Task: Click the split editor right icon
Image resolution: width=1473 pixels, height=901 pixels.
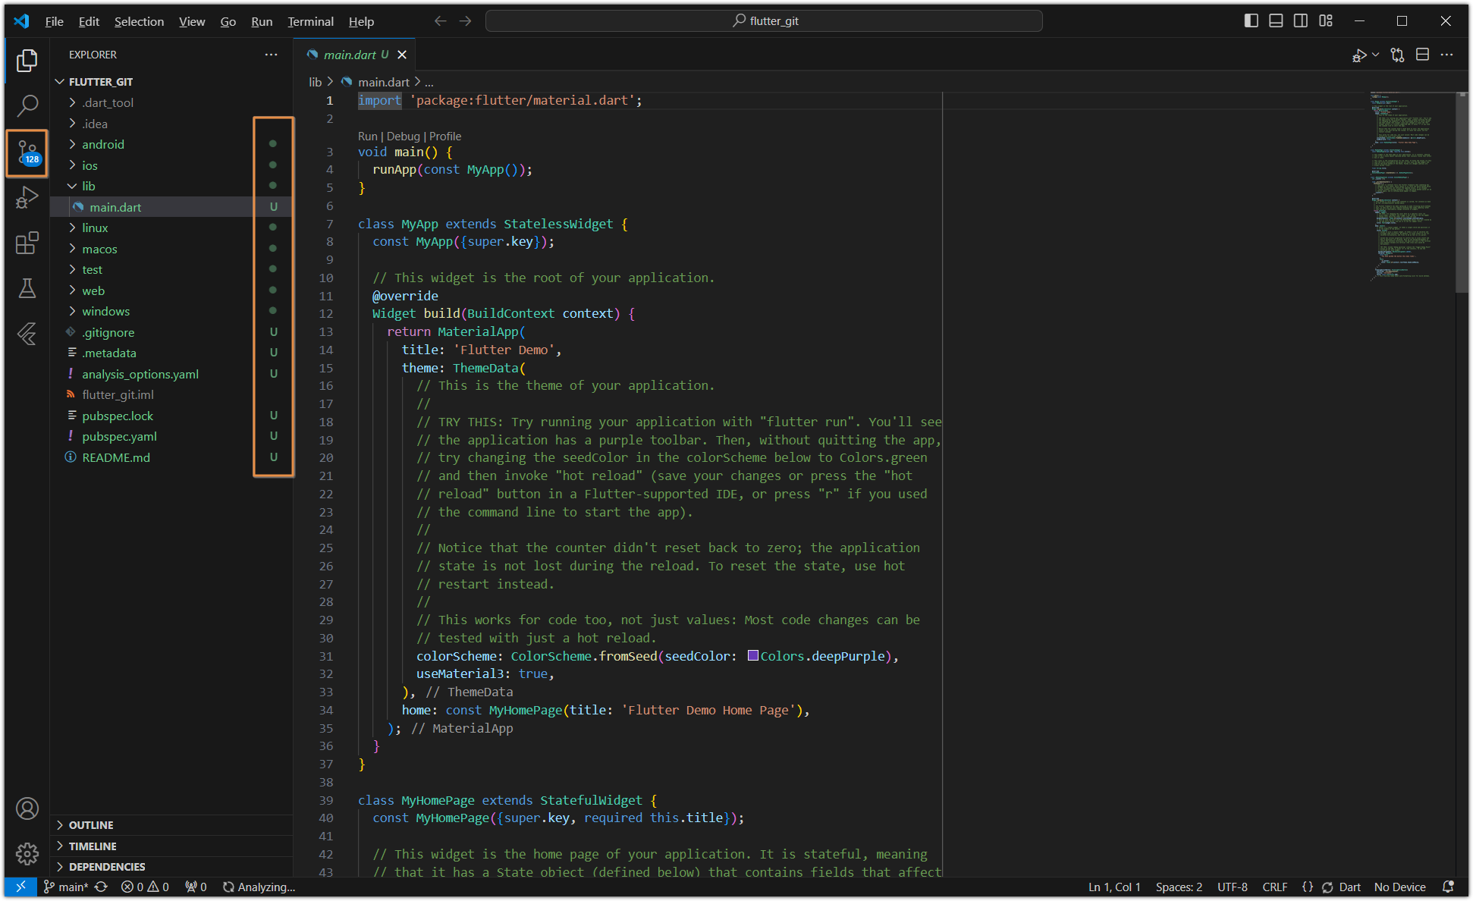Action: [1422, 55]
